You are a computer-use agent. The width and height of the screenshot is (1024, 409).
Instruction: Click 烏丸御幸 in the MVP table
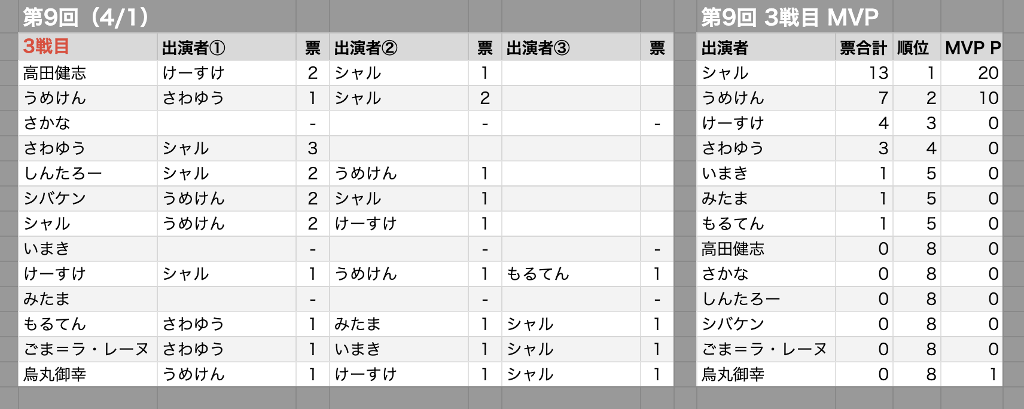[766, 374]
